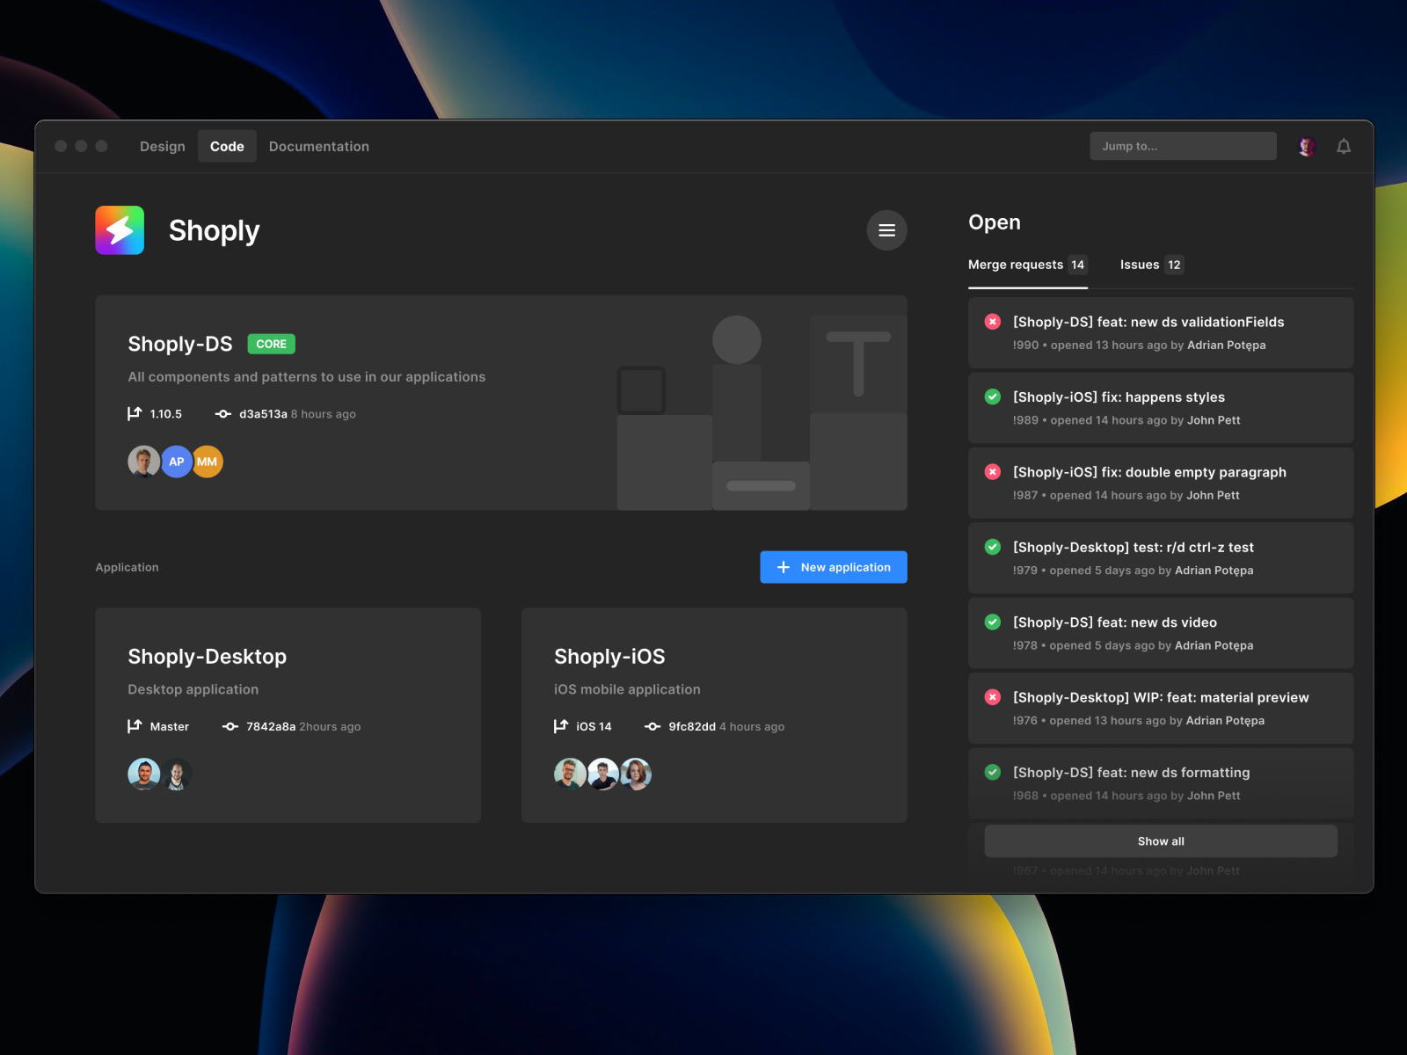
Task: Click the macOS window zoom button
Action: pos(101,146)
